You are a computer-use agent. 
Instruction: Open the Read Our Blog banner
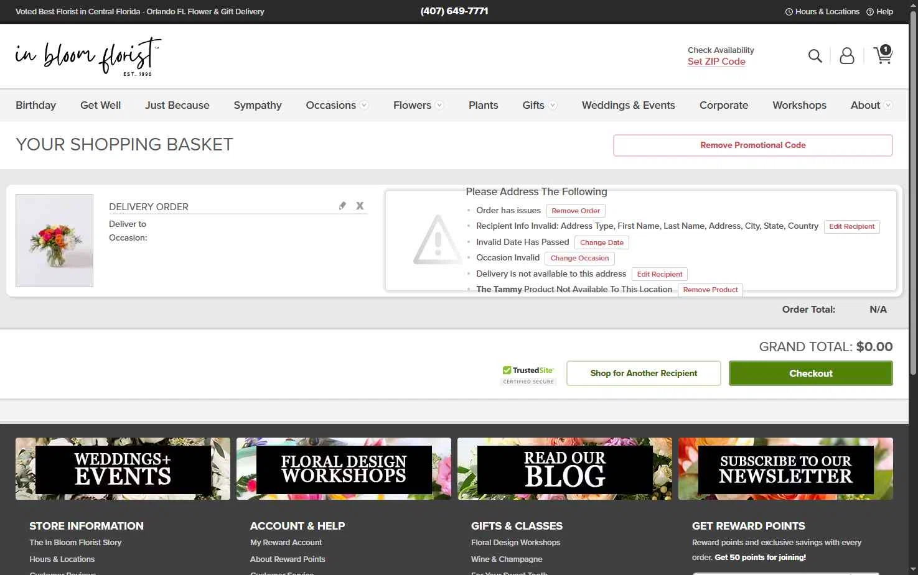pos(564,469)
